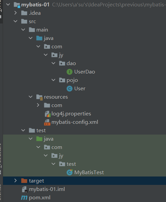The width and height of the screenshot is (166, 202).
Task: Select the resources folder name
Action: [56, 97]
